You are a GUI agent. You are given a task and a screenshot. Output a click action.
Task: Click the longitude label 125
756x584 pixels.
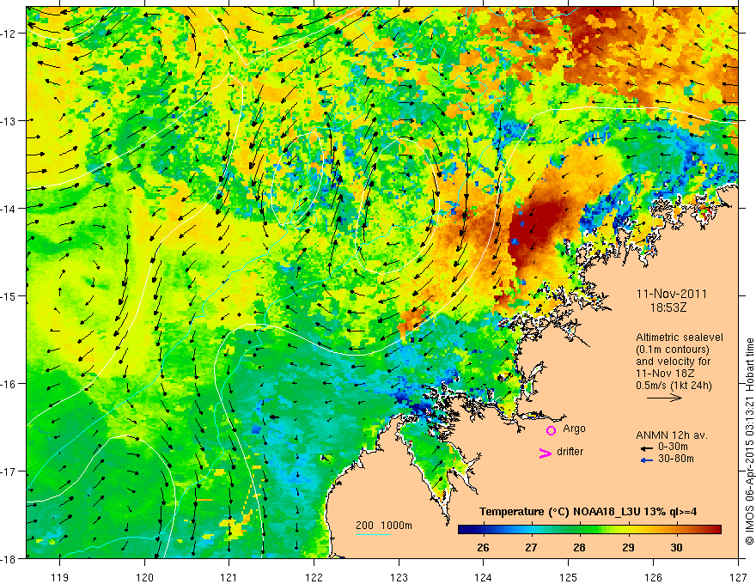569,578
